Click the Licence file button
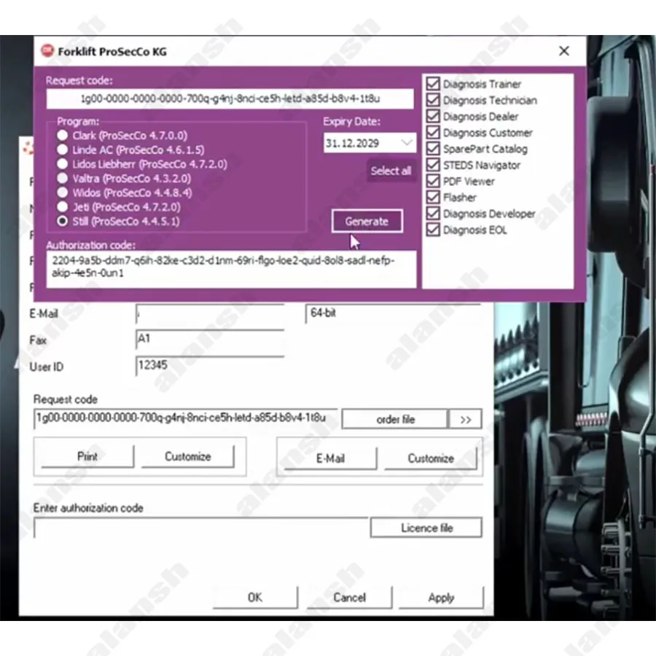The image size is (656, 656). pos(426,528)
